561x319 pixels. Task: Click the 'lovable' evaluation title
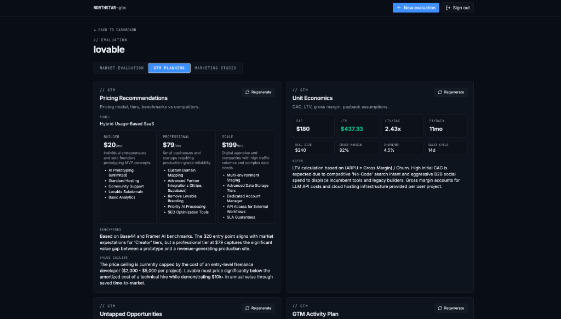[x=109, y=49]
